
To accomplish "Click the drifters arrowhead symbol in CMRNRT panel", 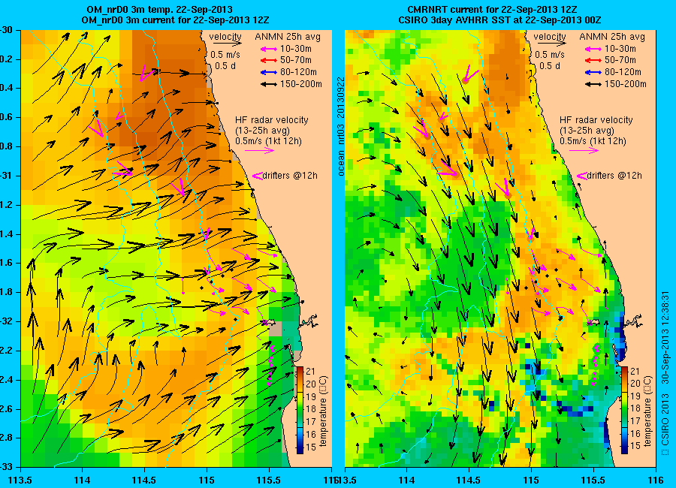I will tap(582, 176).
